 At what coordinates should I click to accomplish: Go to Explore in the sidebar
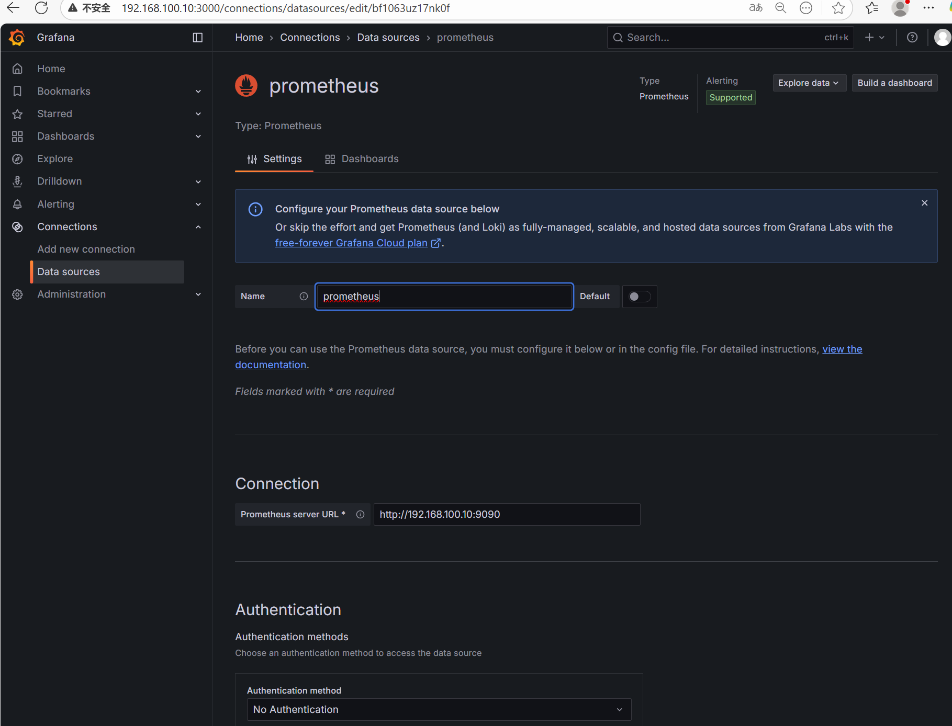coord(55,158)
